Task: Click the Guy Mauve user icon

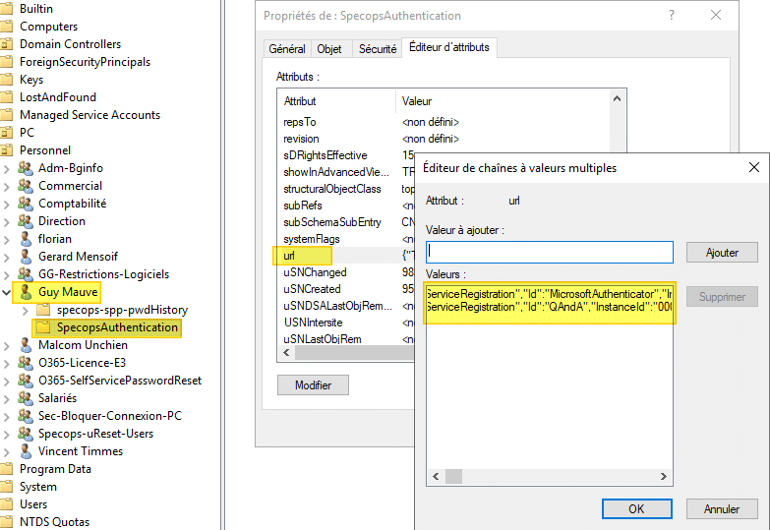Action: click(x=26, y=292)
